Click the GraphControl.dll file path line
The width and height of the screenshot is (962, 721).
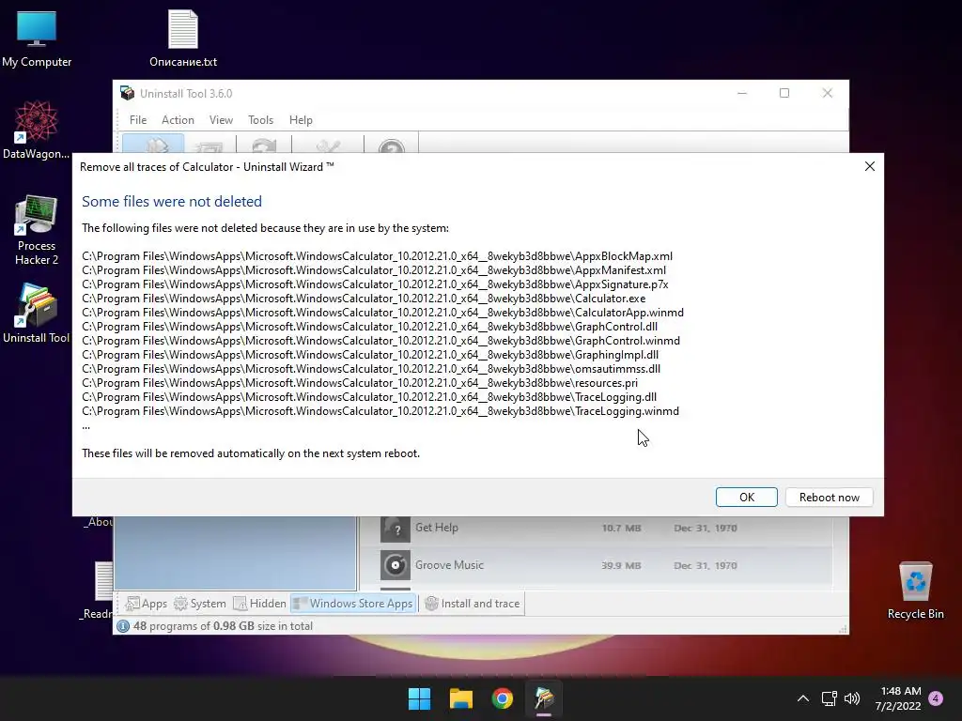pyautogui.click(x=369, y=327)
